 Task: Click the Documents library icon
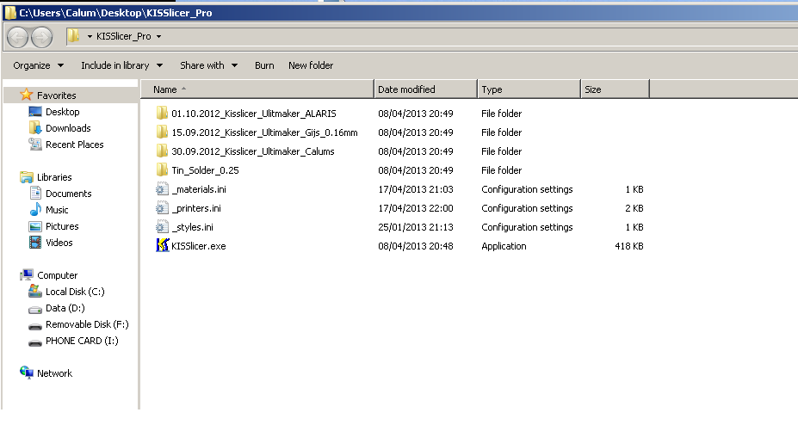[35, 194]
